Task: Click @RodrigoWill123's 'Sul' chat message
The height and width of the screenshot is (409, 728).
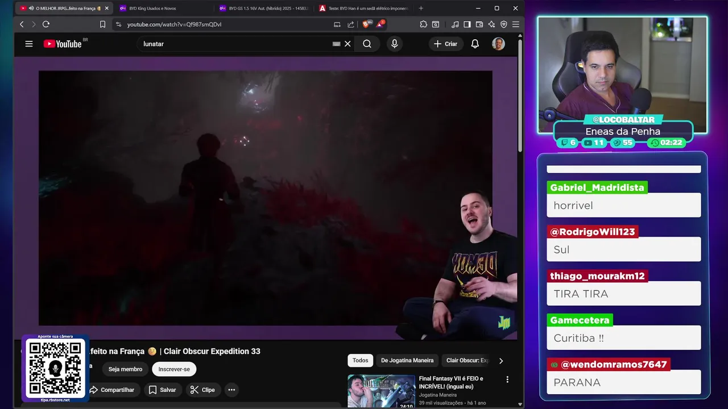Action: click(x=623, y=249)
